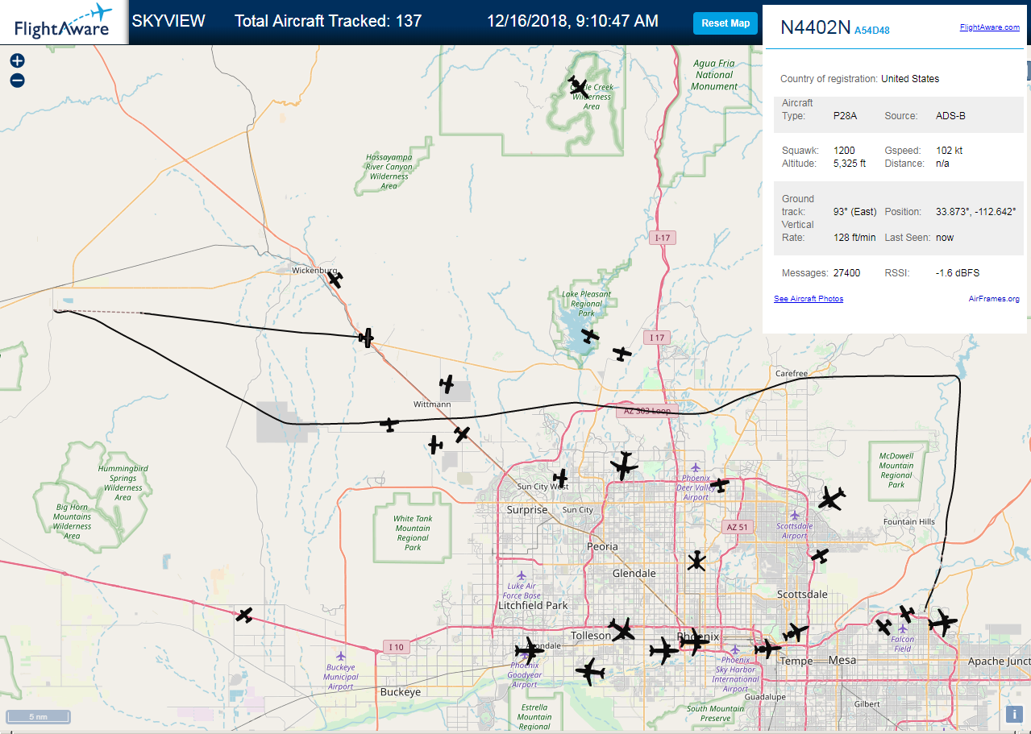Select aircraft at Phoenix Deer Valley Airport
The width and height of the screenshot is (1031, 734).
tap(719, 485)
